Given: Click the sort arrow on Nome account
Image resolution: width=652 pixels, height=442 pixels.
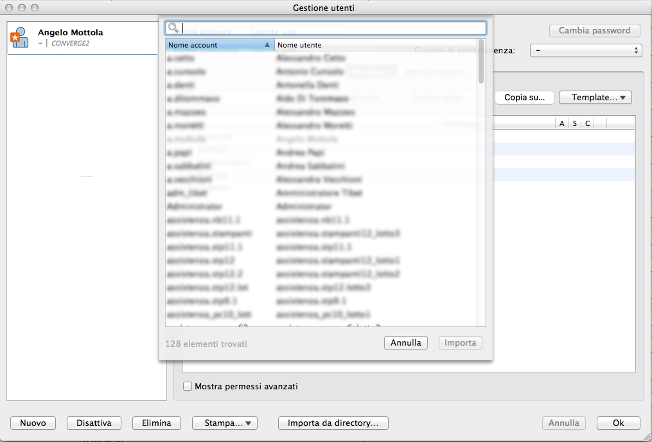Looking at the screenshot, I should point(267,46).
